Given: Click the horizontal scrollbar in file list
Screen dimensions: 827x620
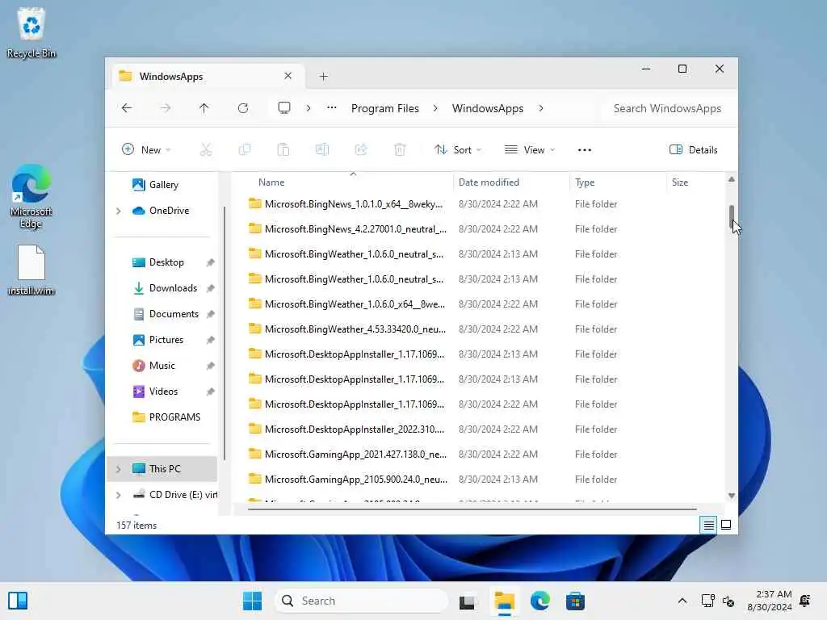Looking at the screenshot, I should coord(472,509).
